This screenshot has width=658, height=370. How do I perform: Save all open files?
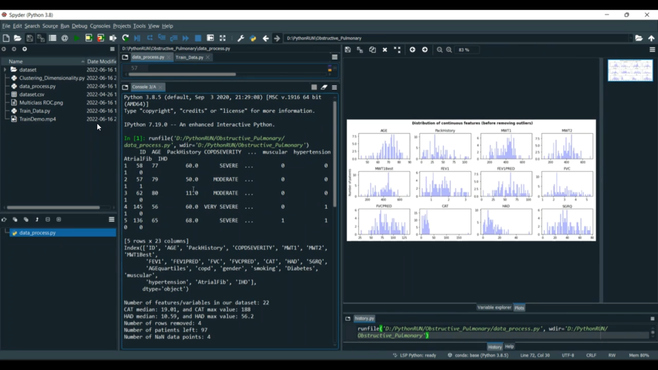point(40,38)
